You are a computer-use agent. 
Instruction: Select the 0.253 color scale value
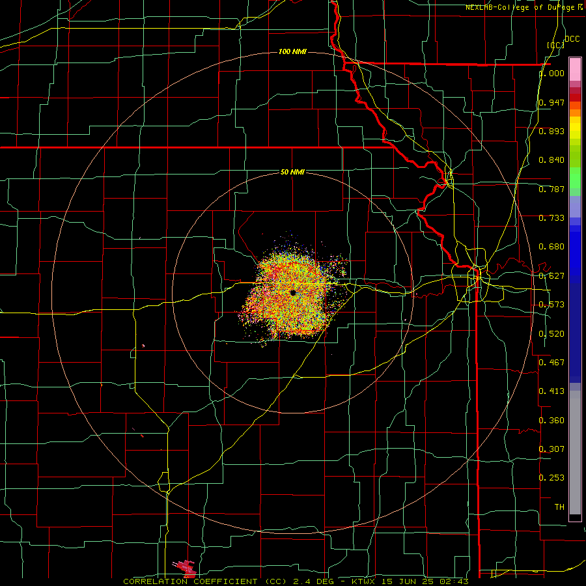click(x=551, y=478)
